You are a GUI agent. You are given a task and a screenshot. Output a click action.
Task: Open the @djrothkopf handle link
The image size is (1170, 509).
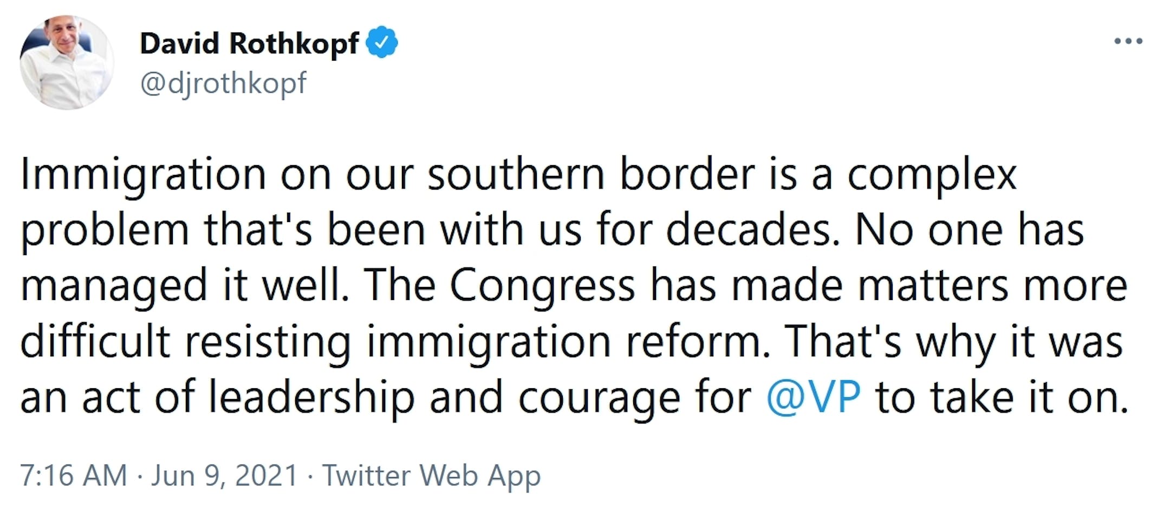pyautogui.click(x=223, y=84)
